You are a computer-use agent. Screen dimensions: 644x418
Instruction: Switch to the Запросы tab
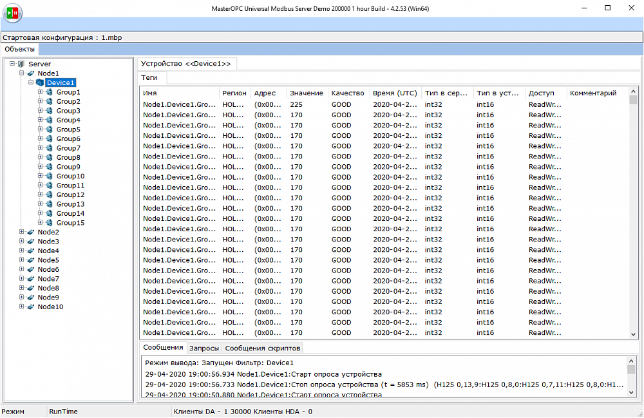coord(204,348)
